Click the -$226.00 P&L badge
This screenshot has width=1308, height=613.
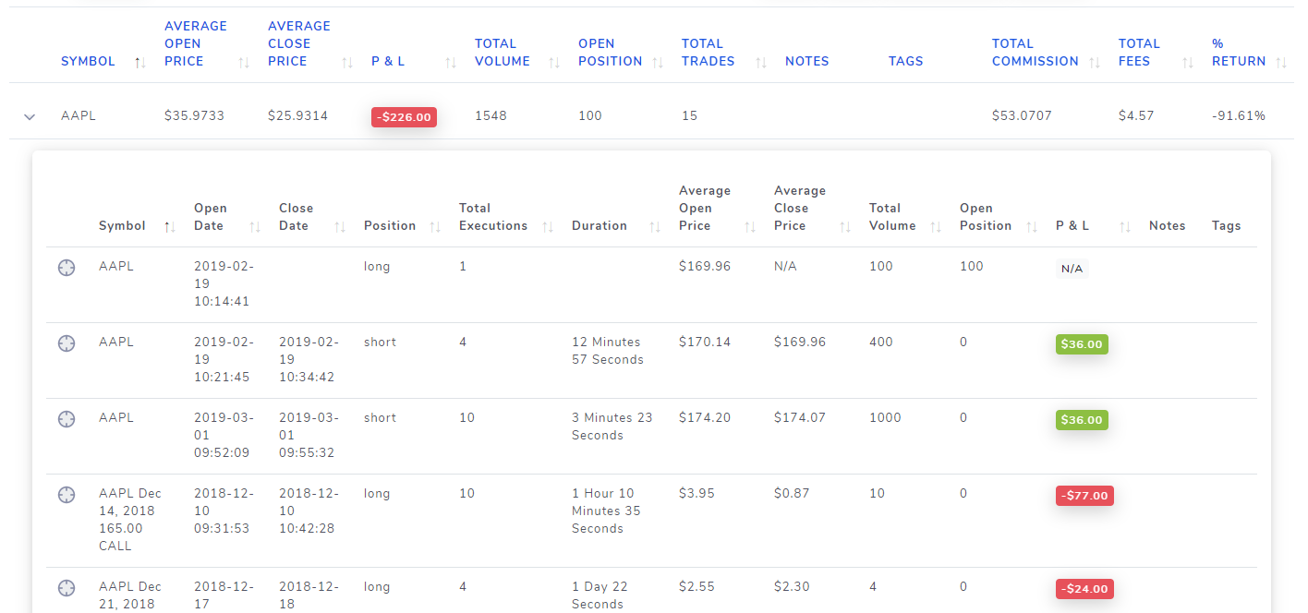coord(404,117)
